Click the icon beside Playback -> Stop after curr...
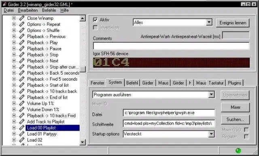 click(22, 67)
